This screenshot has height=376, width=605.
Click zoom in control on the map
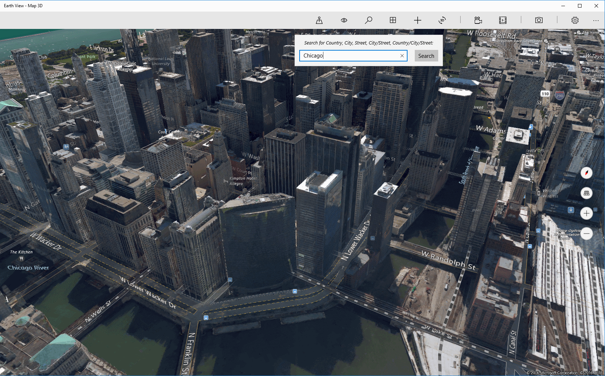tap(586, 213)
